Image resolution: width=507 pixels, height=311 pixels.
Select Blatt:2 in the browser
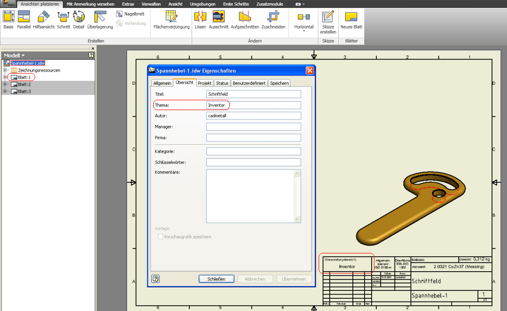tap(24, 84)
